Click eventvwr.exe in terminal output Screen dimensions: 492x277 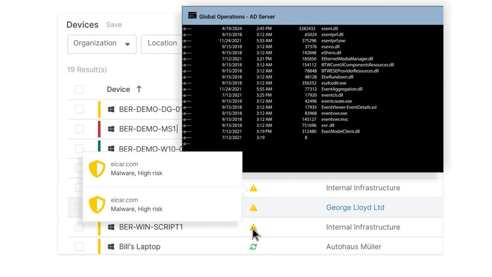click(334, 113)
